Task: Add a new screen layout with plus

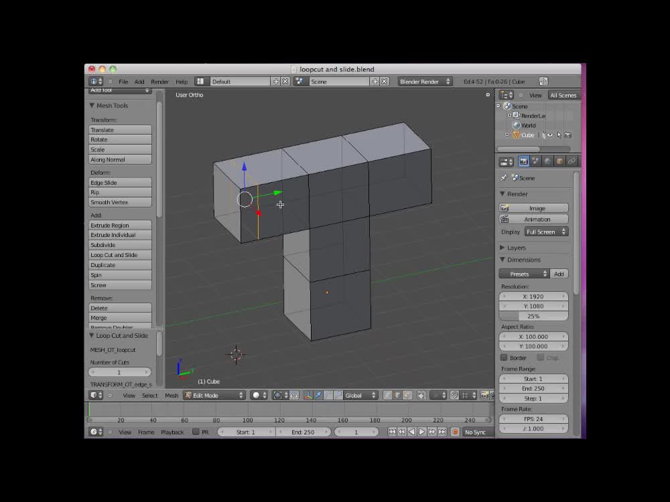Action: pyautogui.click(x=276, y=82)
